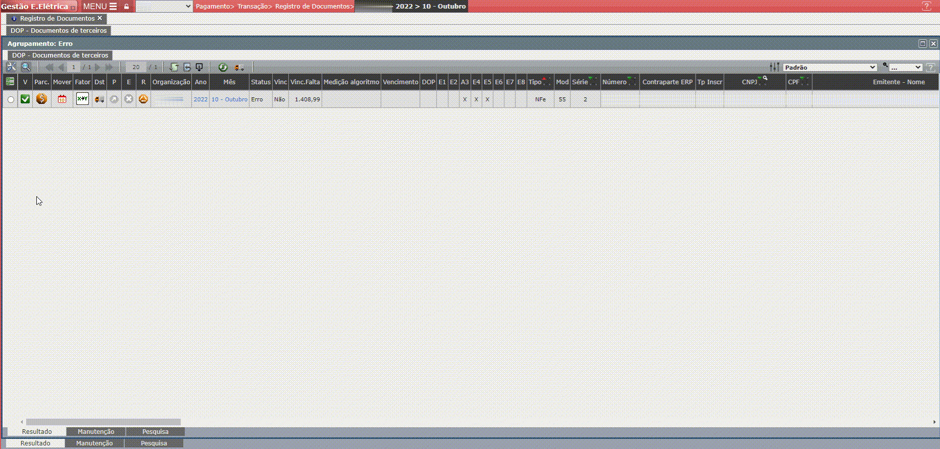Screen dimensions: 940x449
Task: Click the green circular refresh icon
Action: [223, 67]
